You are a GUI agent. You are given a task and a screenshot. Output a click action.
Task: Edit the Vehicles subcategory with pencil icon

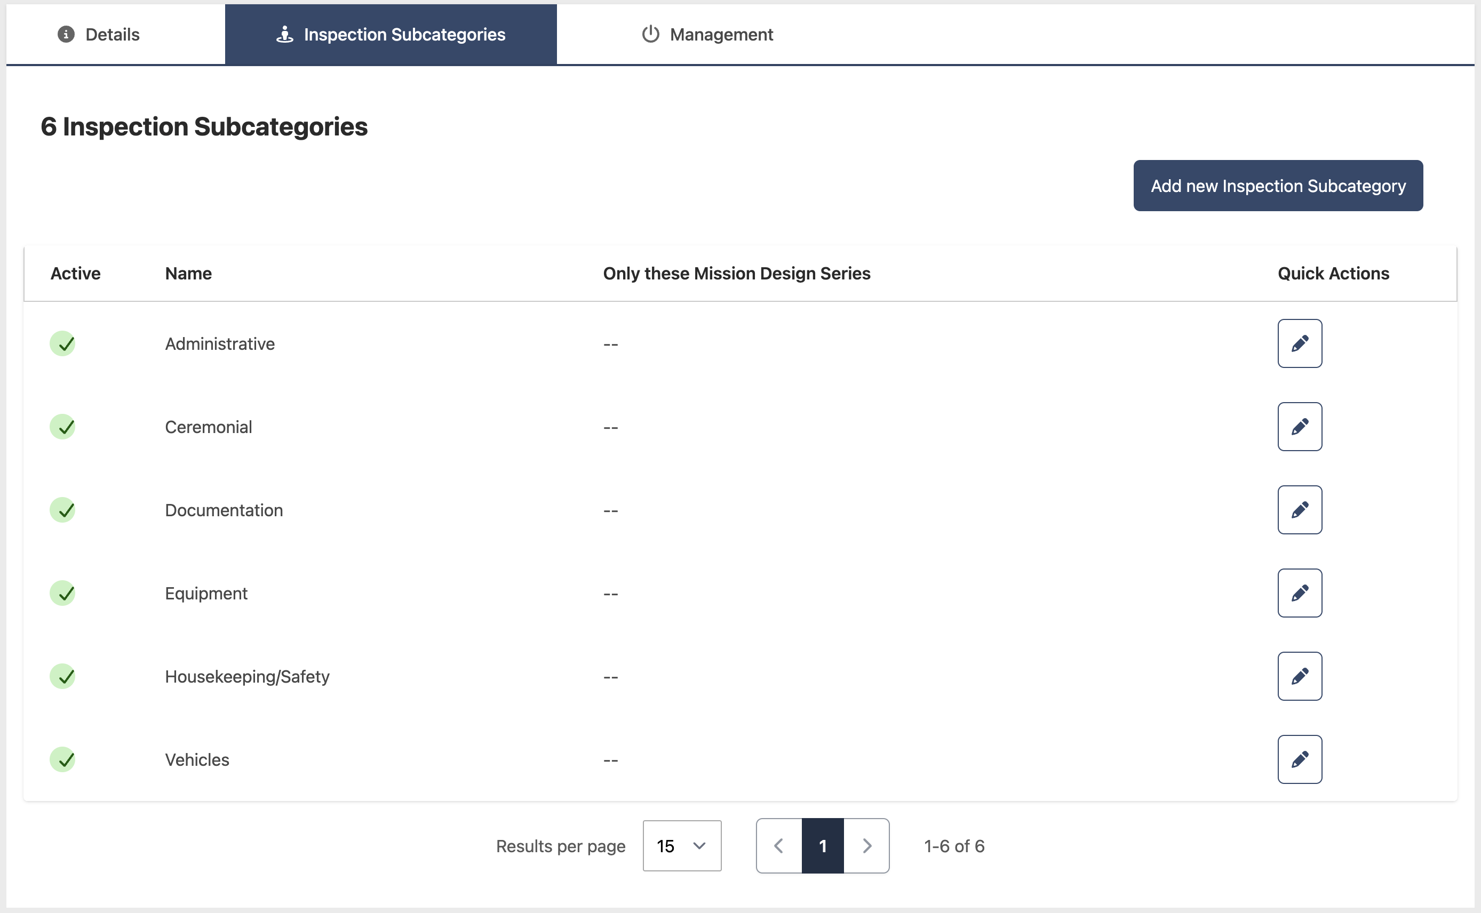click(1299, 759)
